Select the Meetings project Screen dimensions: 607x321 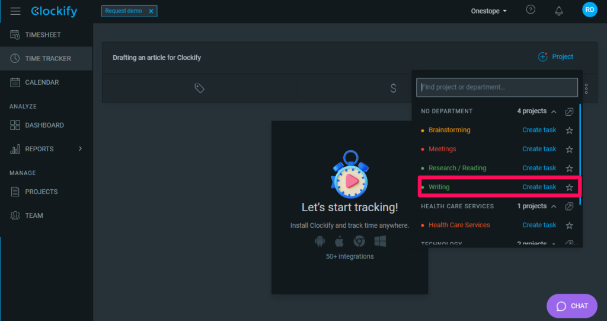click(x=442, y=149)
